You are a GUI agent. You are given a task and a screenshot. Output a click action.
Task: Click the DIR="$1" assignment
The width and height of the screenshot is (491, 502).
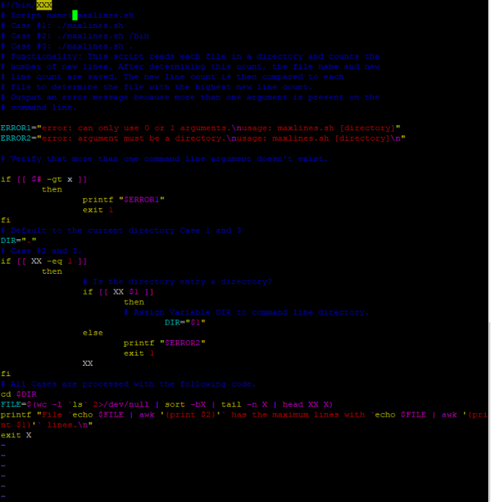185,322
